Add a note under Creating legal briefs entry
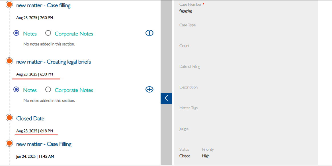332x166 pixels. [x=149, y=89]
